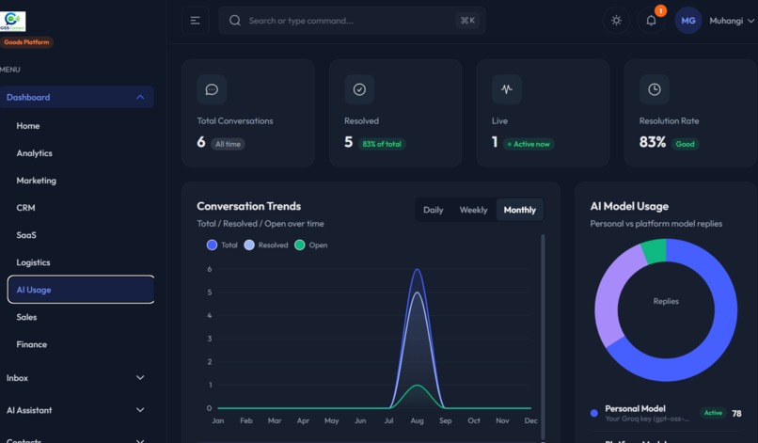The width and height of the screenshot is (758, 443).
Task: Click the Aug peak on trend chart
Action: coord(417,269)
